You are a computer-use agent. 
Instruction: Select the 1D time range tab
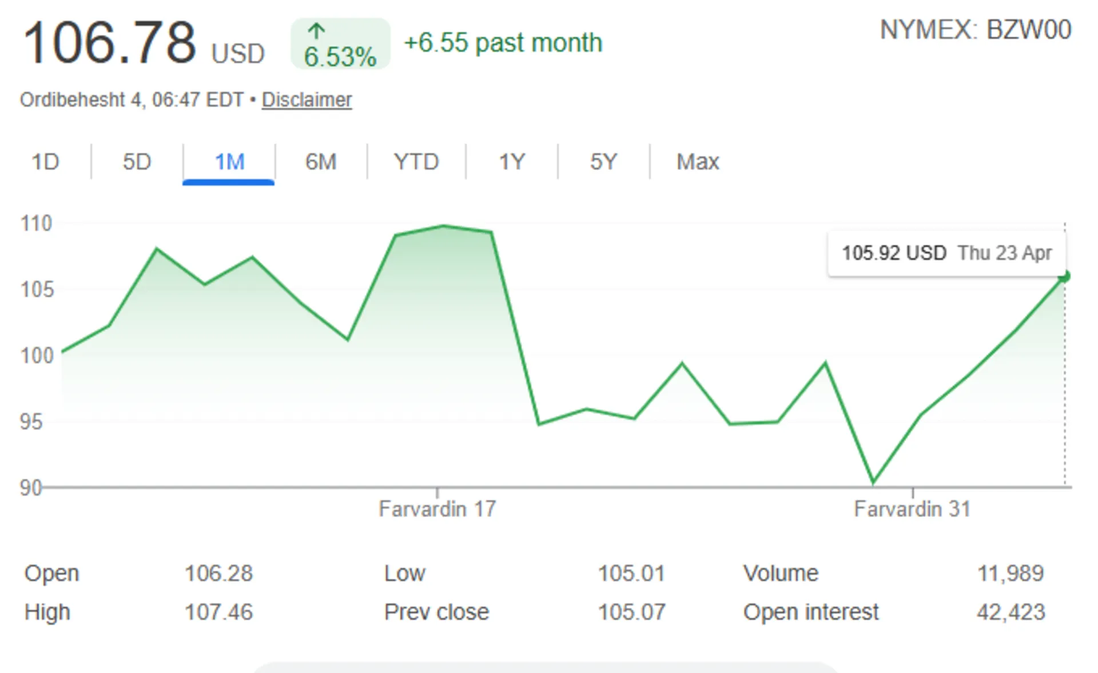[x=45, y=162]
